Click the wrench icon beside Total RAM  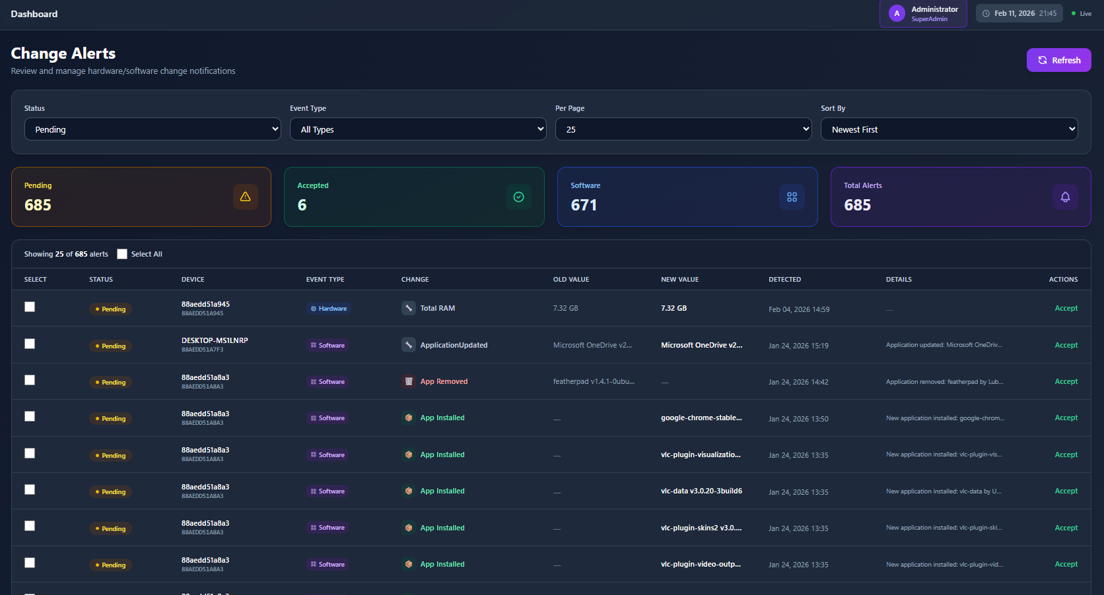[x=409, y=308]
